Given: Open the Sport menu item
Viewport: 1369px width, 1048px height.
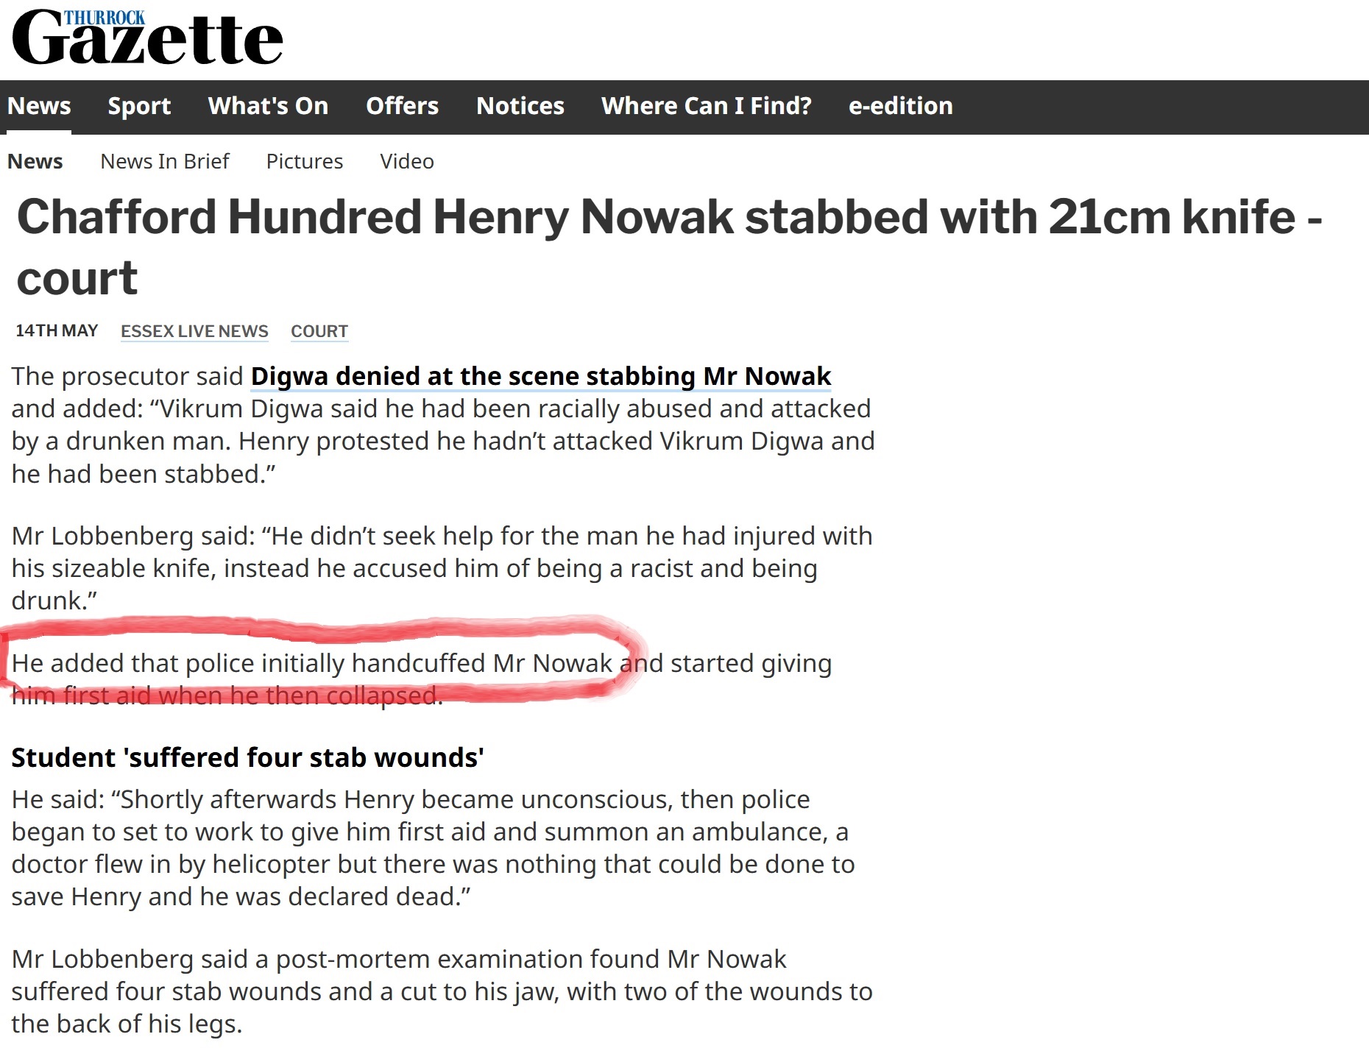Looking at the screenshot, I should pos(139,106).
